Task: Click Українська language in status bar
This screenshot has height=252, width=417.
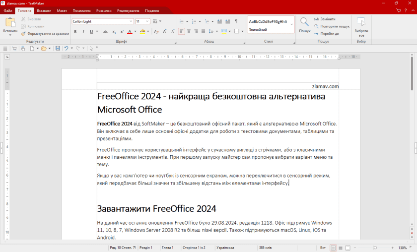Action: tap(225, 248)
